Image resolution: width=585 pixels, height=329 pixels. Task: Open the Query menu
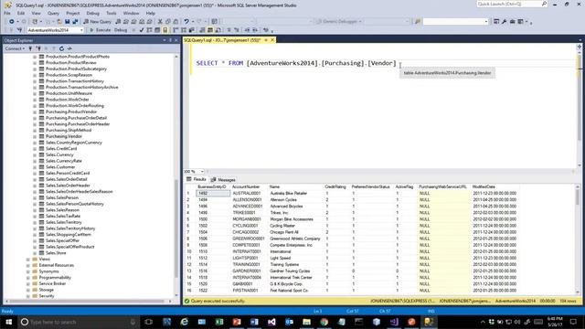point(53,13)
